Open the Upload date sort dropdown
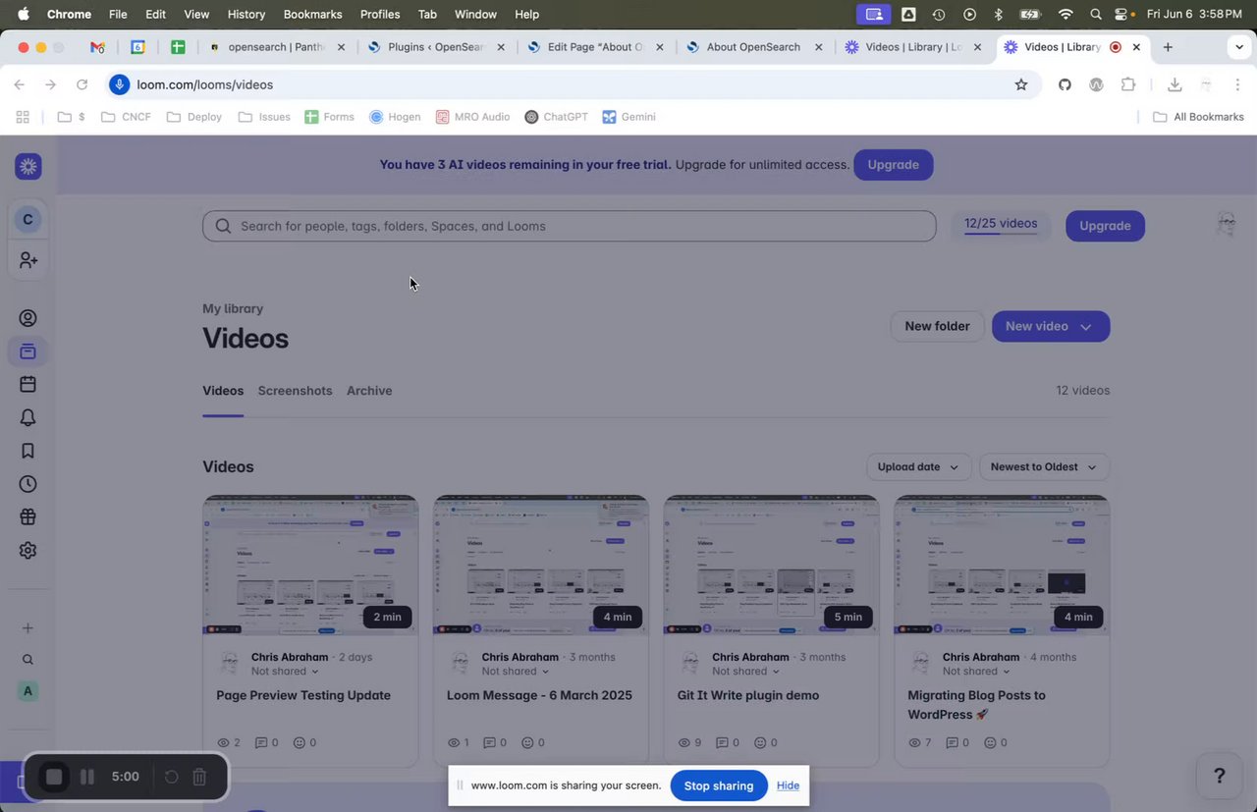 [918, 467]
